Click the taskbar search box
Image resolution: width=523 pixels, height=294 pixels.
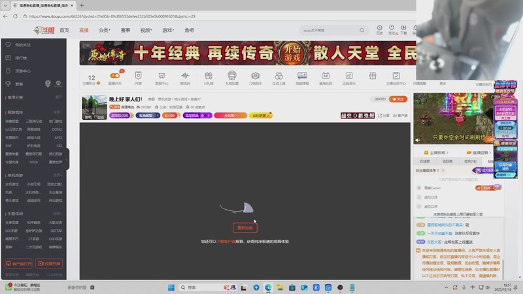(207, 287)
